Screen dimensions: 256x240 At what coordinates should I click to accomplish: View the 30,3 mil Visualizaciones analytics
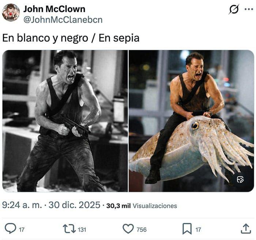tap(142, 206)
